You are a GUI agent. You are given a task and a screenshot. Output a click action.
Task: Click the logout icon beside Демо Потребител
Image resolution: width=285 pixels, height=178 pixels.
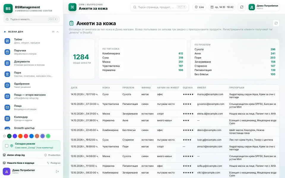tap(57, 171)
